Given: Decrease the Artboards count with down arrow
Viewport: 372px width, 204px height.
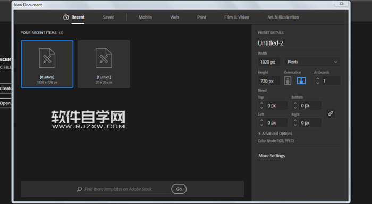Looking at the screenshot, I should (318, 83).
